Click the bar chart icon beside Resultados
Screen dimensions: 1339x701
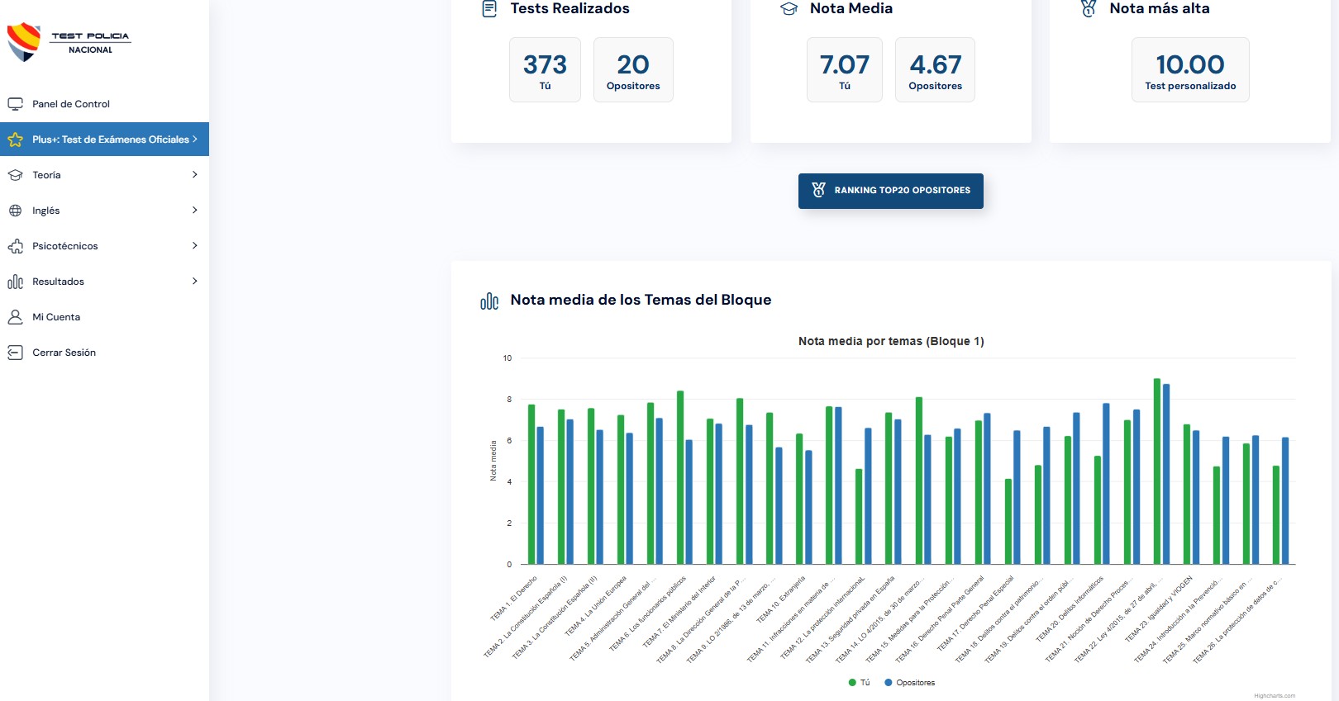pos(15,282)
